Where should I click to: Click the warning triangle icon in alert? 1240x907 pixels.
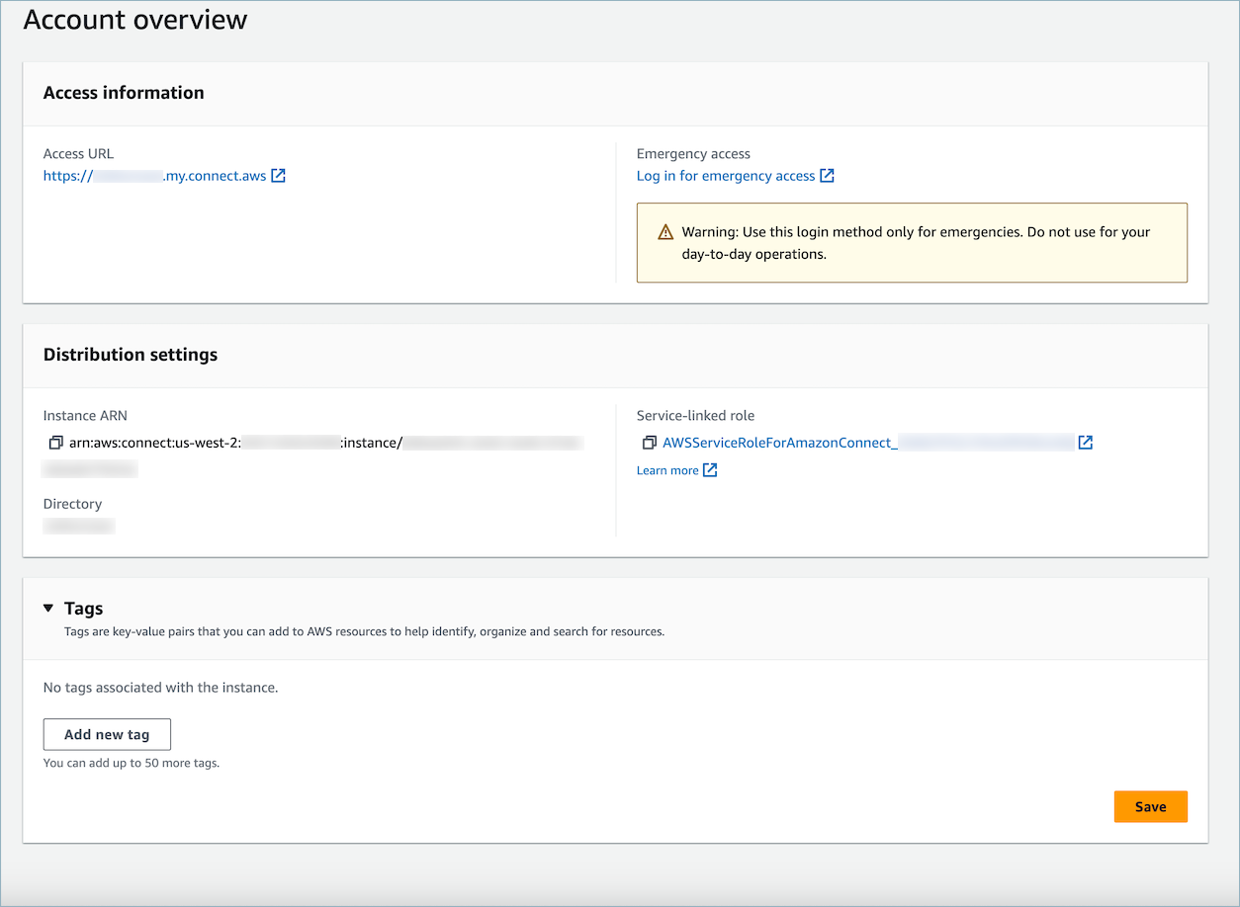point(665,233)
